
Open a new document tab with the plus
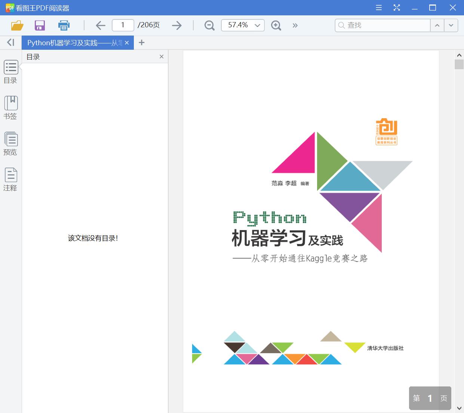pos(141,42)
